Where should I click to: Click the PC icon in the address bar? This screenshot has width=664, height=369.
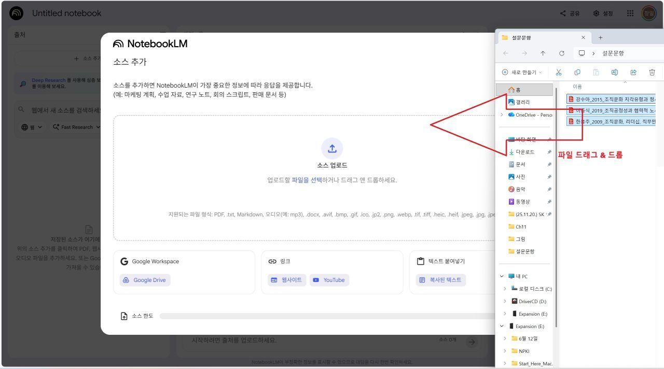click(x=582, y=53)
